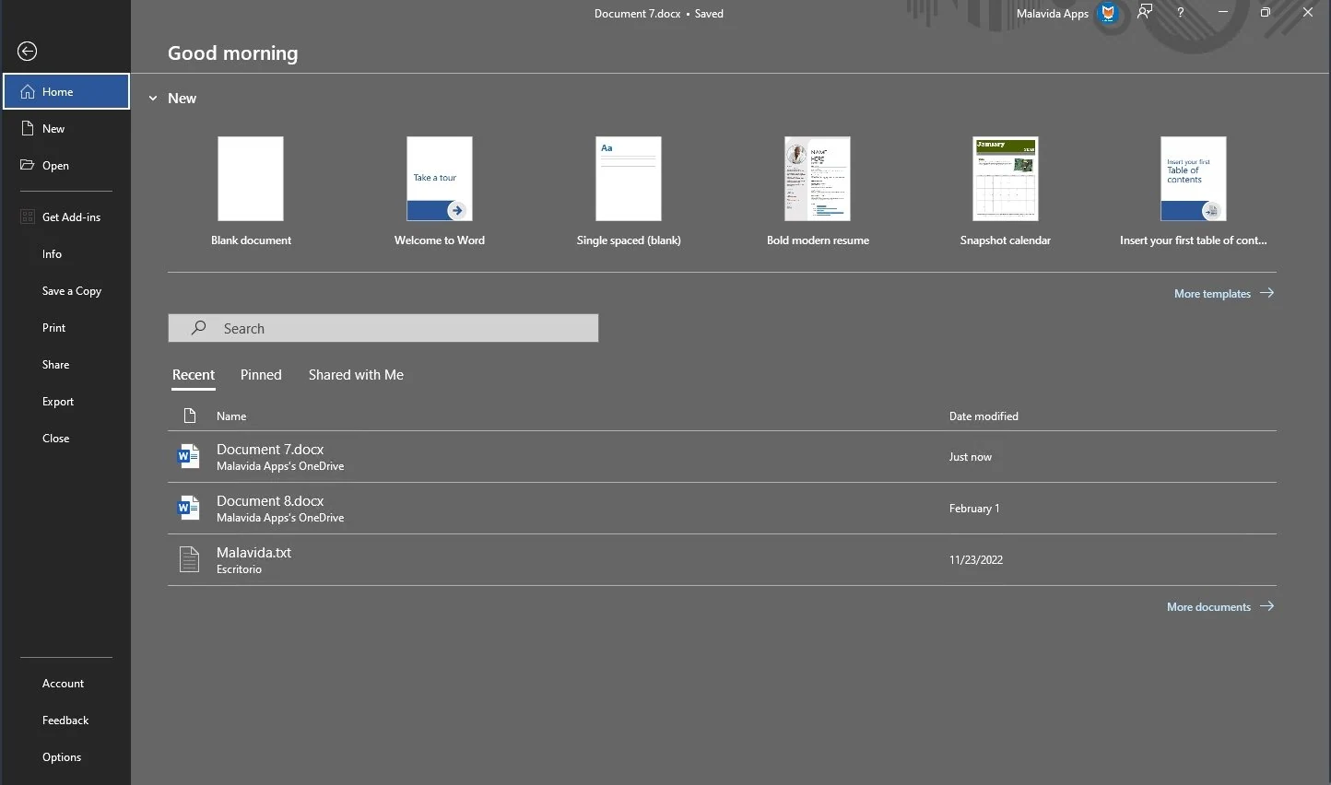Open Document 8.docx from the recent list

722,509
